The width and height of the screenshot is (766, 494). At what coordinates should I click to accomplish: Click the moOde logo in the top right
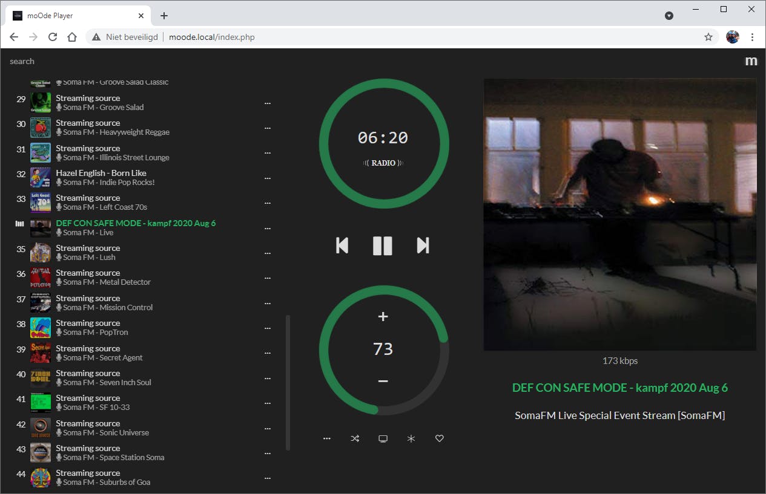pyautogui.click(x=751, y=60)
